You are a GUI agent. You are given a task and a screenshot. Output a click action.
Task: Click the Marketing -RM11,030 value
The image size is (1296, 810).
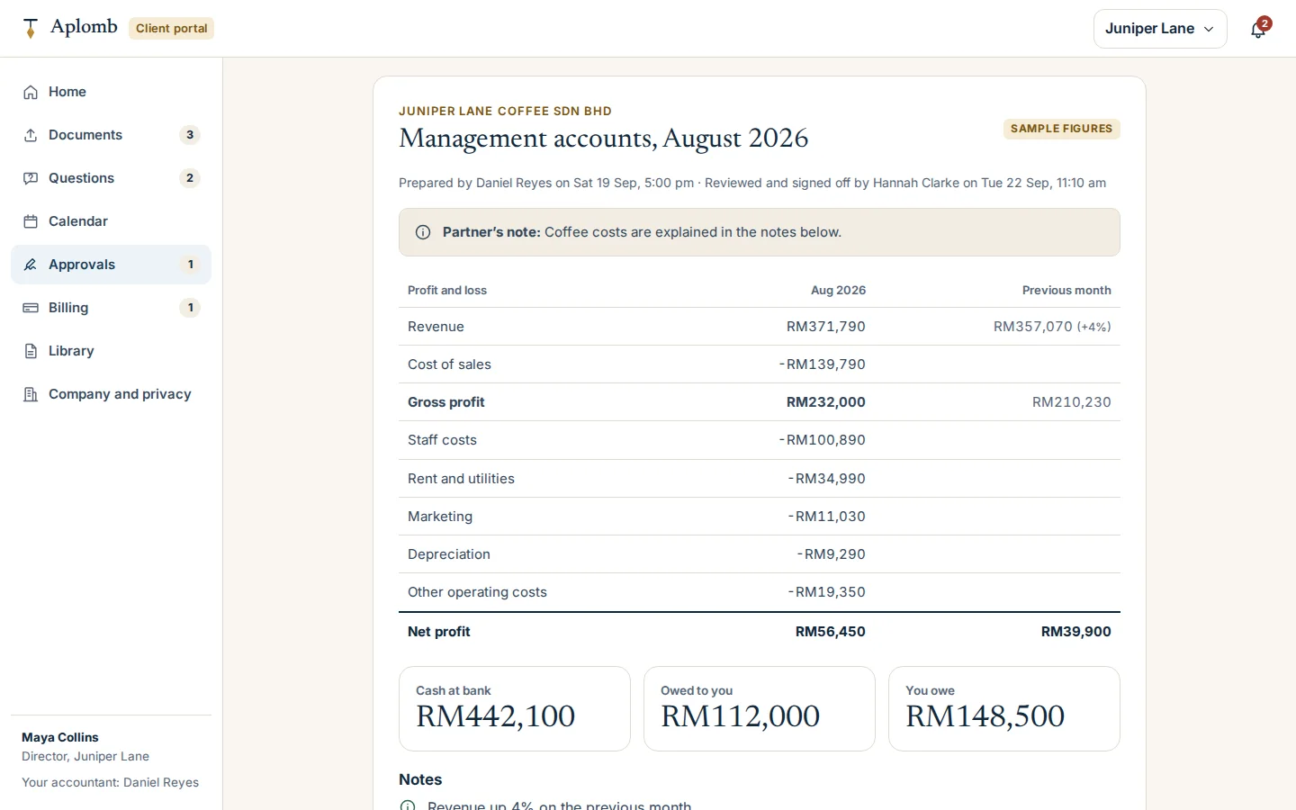tap(826, 517)
